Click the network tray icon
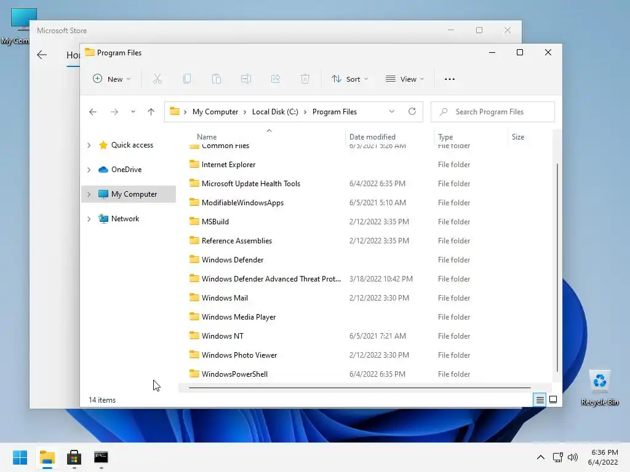Viewport: 630px width, 472px height. tap(557, 457)
